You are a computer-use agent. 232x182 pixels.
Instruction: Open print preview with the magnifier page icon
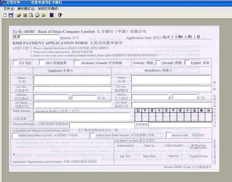pyautogui.click(x=31, y=15)
